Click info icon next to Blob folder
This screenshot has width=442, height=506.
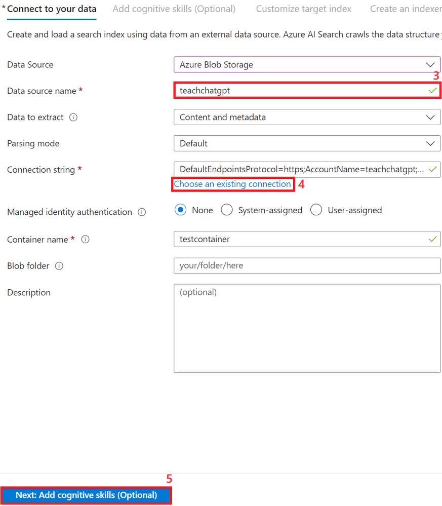(x=59, y=266)
